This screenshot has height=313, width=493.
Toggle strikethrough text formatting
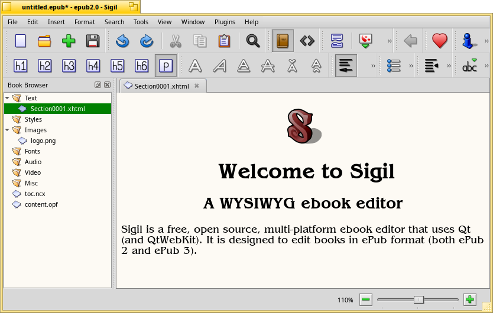click(x=268, y=66)
